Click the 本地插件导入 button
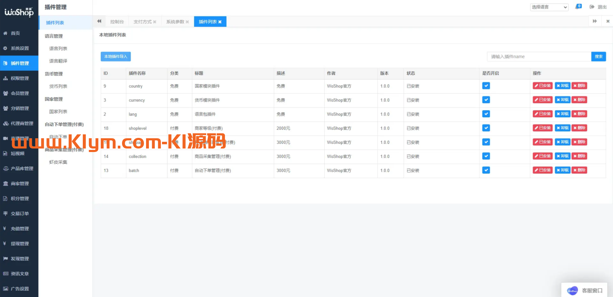This screenshot has width=613, height=297. tap(116, 57)
